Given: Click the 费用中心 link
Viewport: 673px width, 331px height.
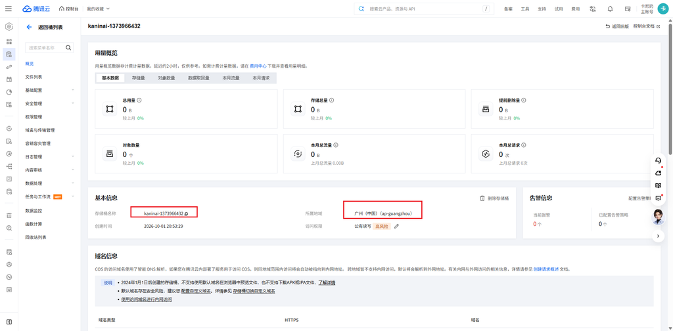Looking at the screenshot, I should pyautogui.click(x=258, y=66).
